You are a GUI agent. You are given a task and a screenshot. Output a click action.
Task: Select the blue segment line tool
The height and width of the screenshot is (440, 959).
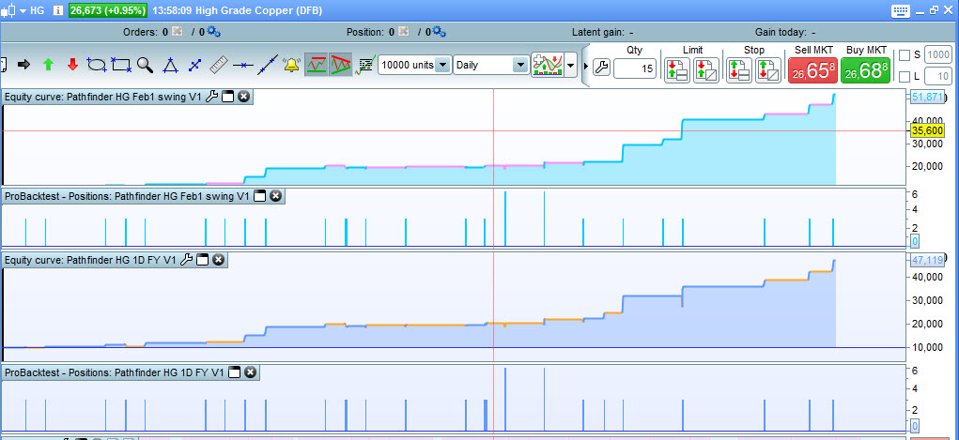click(x=194, y=65)
